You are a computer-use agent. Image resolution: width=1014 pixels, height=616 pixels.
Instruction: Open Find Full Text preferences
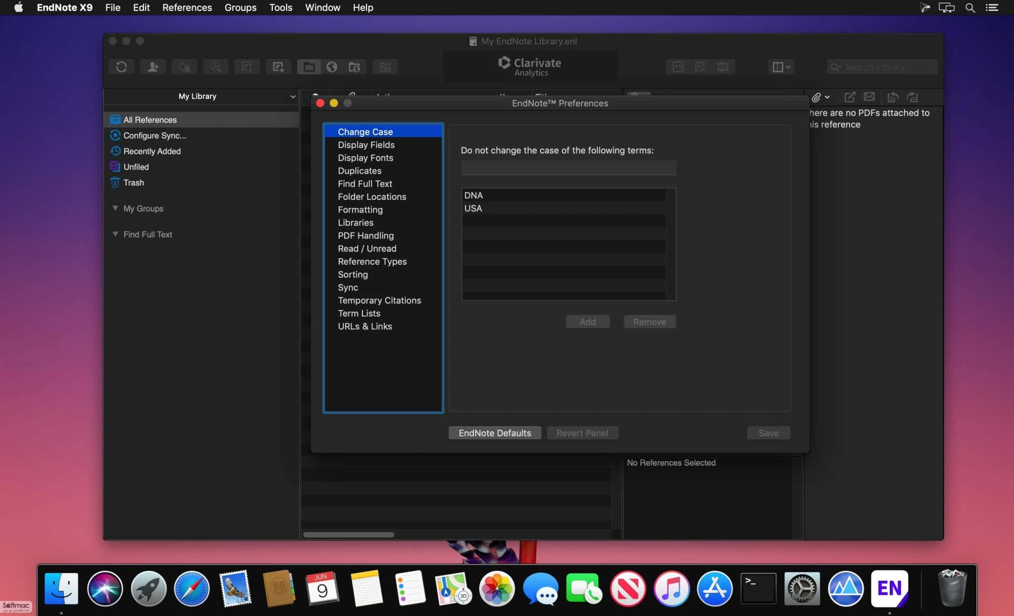point(383,184)
